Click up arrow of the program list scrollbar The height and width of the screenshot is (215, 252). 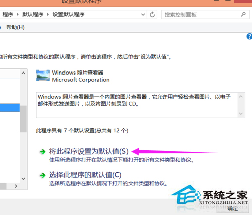click(23, 73)
